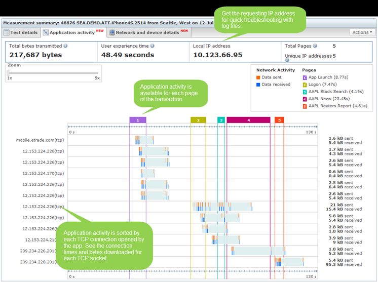378x282 pixels.
Task: Click the Measurement summary title text
Action: (x=108, y=23)
